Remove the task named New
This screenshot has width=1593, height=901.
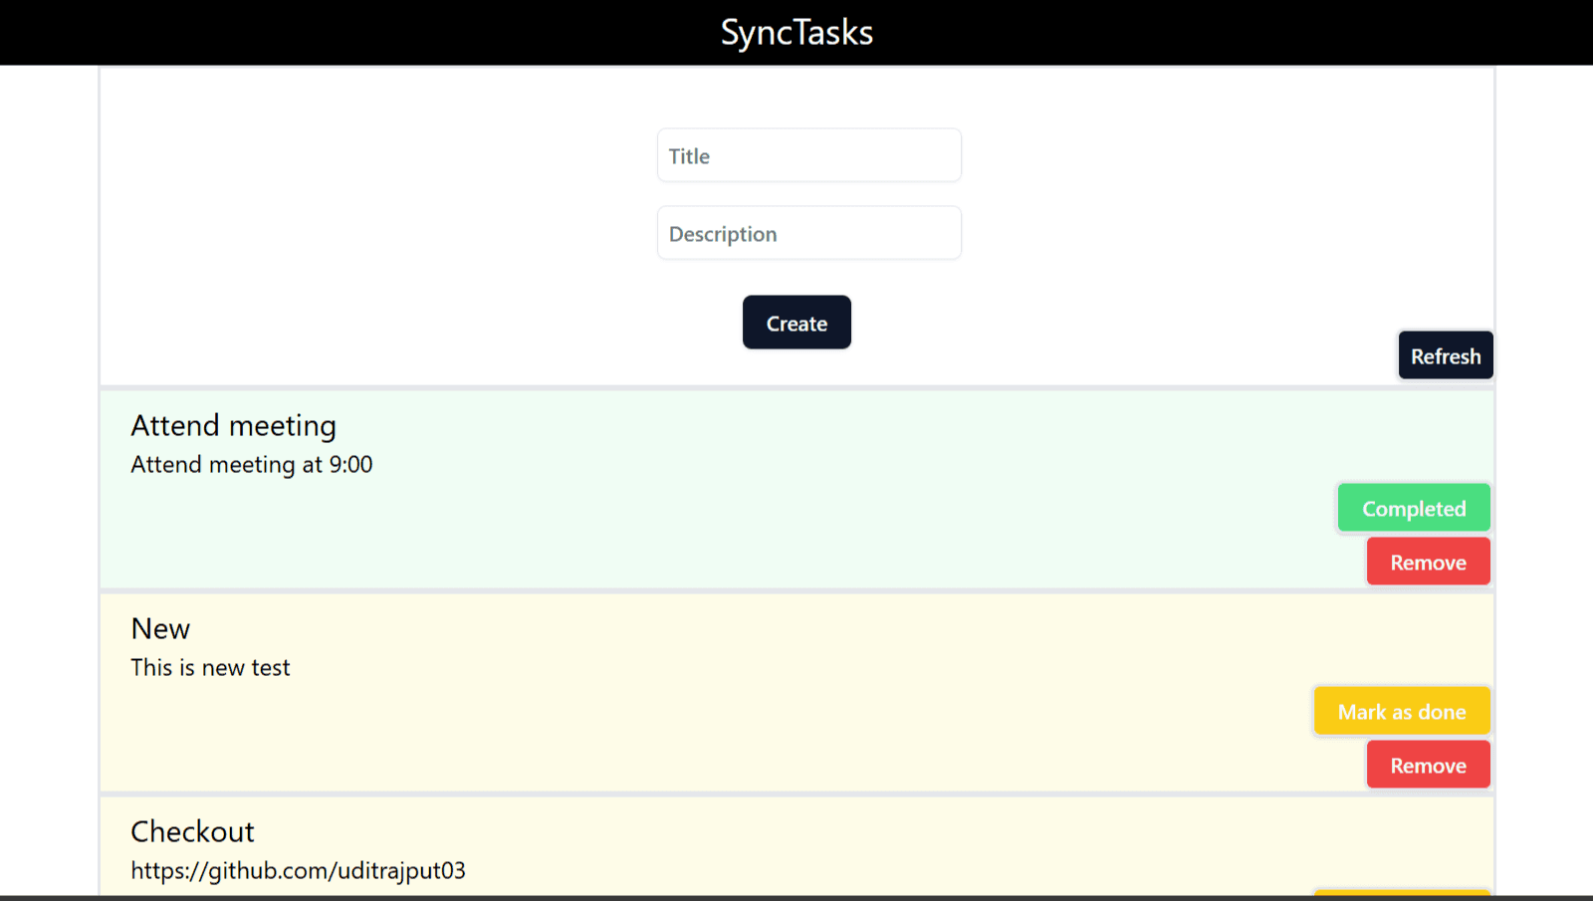click(x=1428, y=766)
